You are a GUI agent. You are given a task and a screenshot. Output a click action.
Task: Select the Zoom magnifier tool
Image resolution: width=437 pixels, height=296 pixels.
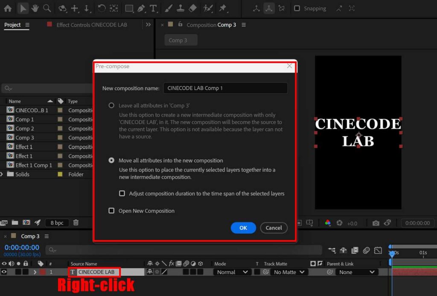(x=47, y=9)
